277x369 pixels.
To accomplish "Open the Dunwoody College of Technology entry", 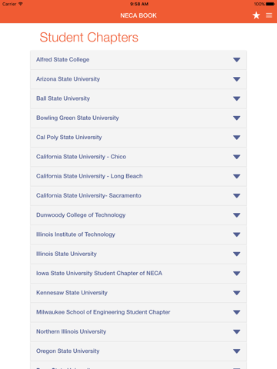I will pyautogui.click(x=138, y=215).
